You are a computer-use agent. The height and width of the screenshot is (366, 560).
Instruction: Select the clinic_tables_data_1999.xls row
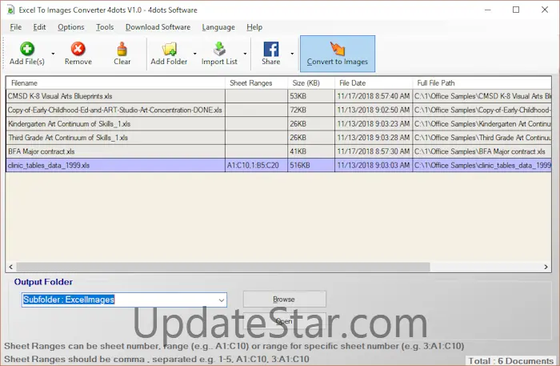pos(278,166)
